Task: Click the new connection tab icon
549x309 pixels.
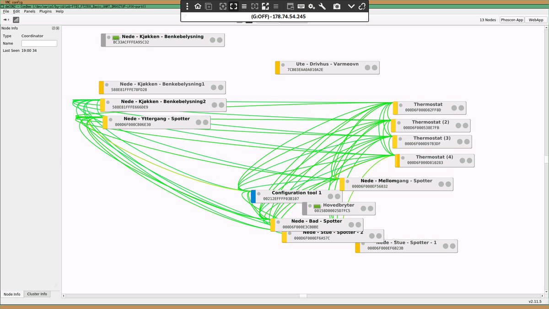Action: [x=209, y=6]
